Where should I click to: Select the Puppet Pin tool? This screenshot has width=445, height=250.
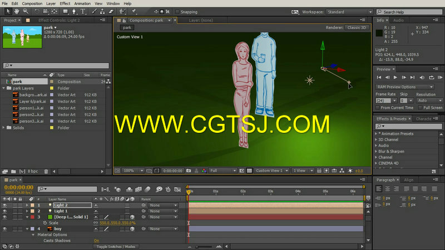tap(134, 12)
